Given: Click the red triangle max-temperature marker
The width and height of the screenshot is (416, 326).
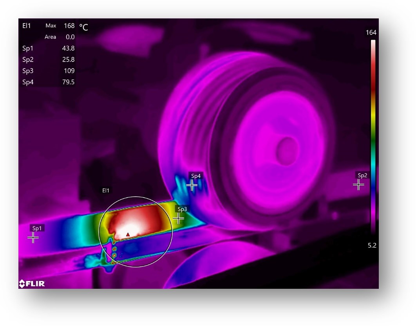Looking at the screenshot, I should (128, 234).
